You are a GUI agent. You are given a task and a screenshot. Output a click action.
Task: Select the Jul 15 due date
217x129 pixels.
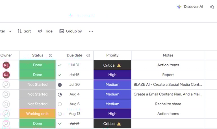(75, 75)
